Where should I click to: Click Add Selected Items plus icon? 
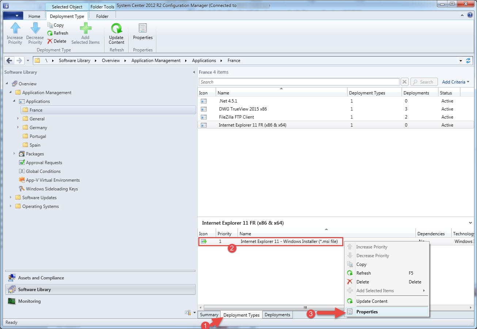[85, 28]
